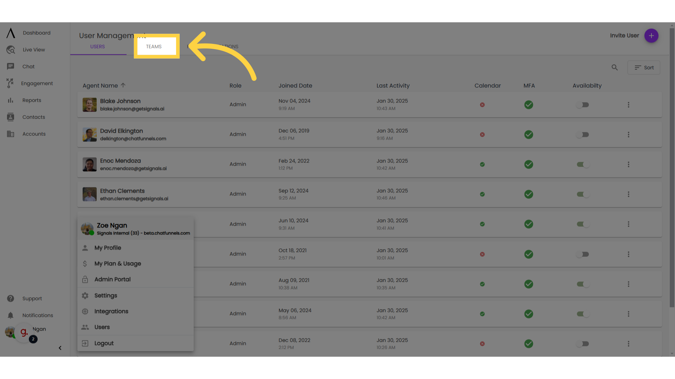The image size is (675, 379).
Task: Open Contacts section
Action: pyautogui.click(x=33, y=117)
